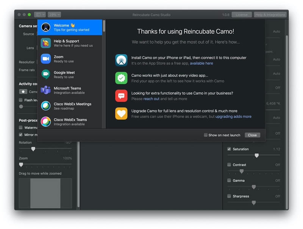Click the green checkmark badge icon
The width and height of the screenshot is (303, 229).
pyautogui.click(x=121, y=78)
